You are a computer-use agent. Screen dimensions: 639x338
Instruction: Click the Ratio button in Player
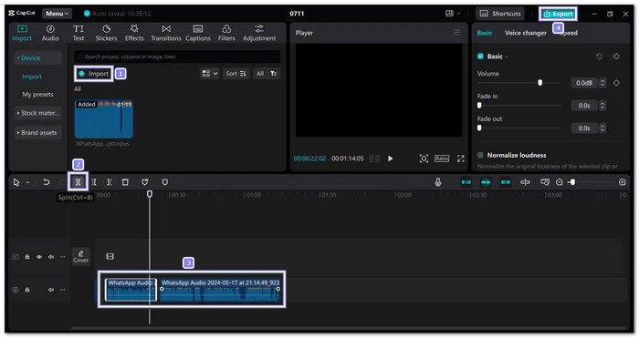coord(441,159)
